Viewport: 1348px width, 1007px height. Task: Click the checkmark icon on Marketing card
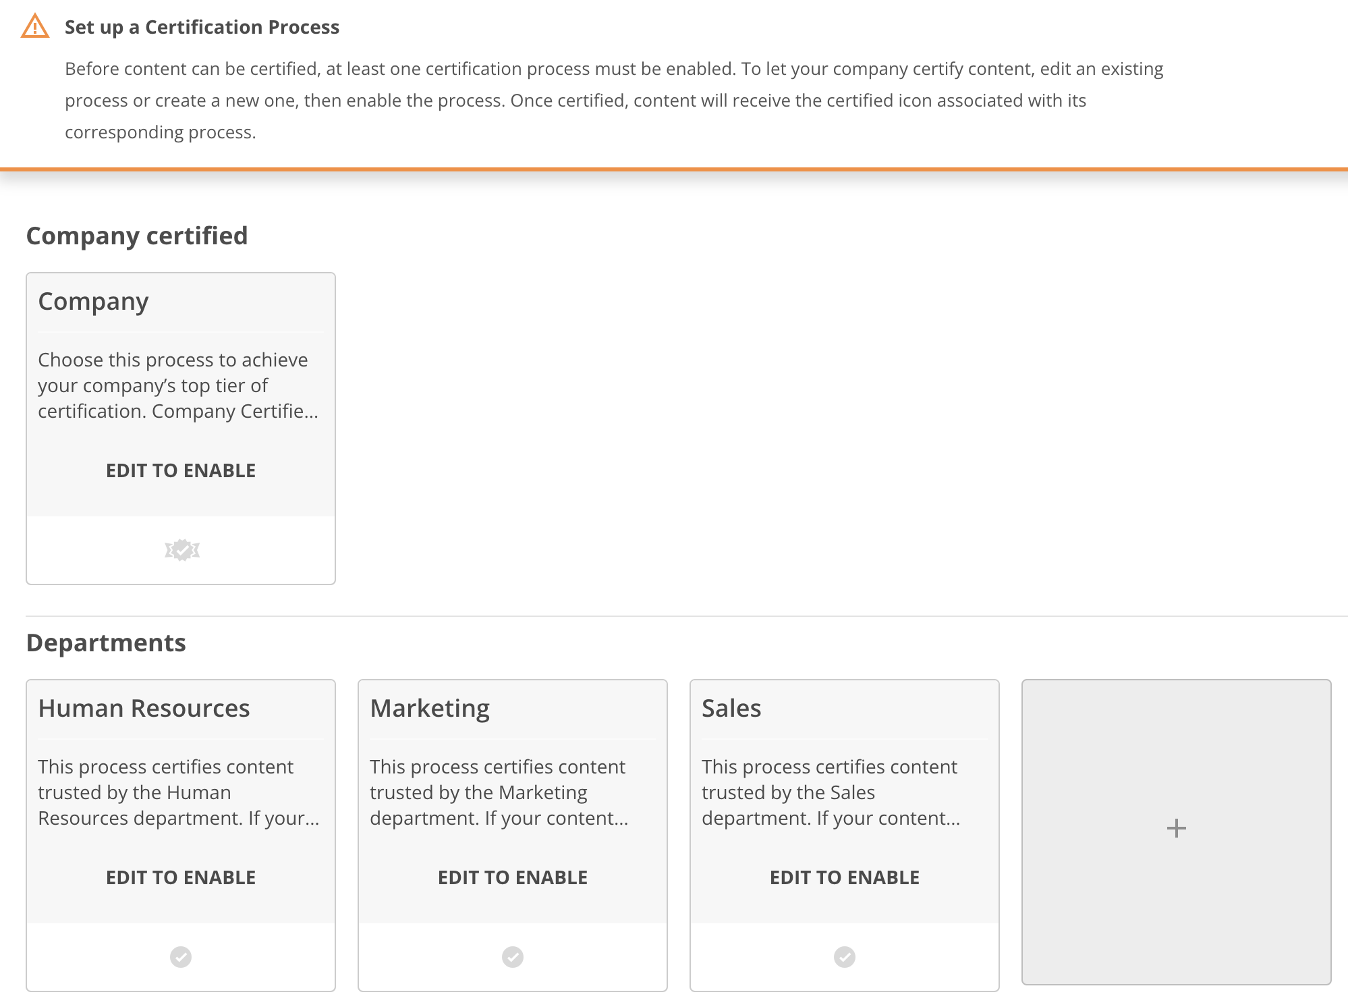coord(512,956)
